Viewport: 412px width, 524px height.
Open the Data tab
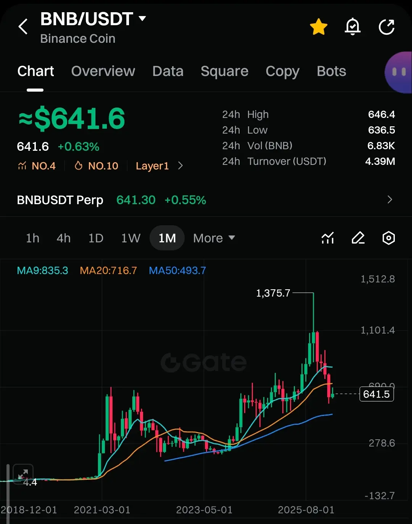[168, 71]
